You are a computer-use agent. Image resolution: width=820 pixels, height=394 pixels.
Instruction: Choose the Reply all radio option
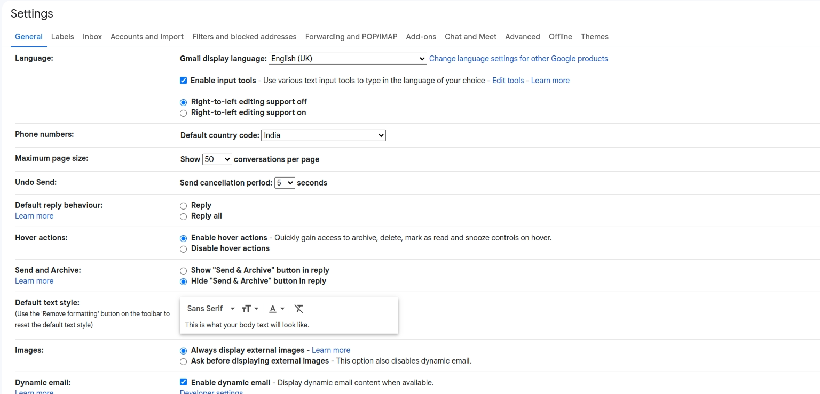point(184,216)
